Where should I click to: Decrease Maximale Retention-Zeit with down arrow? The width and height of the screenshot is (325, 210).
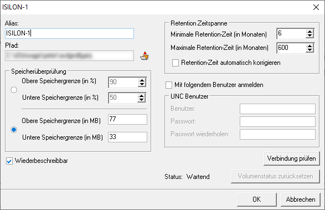tap(309, 50)
